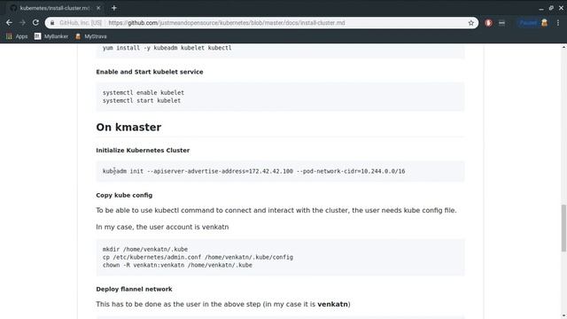Close the kubernetes/install-cluster.md tab
567x319 pixels.
pyautogui.click(x=98, y=8)
